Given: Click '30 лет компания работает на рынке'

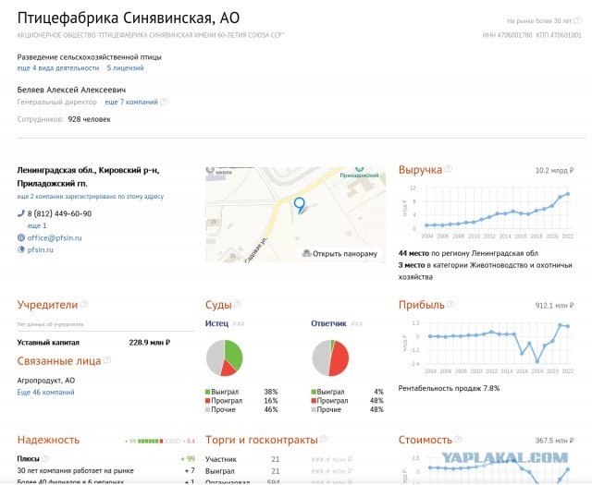Looking at the screenshot, I should 76,470.
